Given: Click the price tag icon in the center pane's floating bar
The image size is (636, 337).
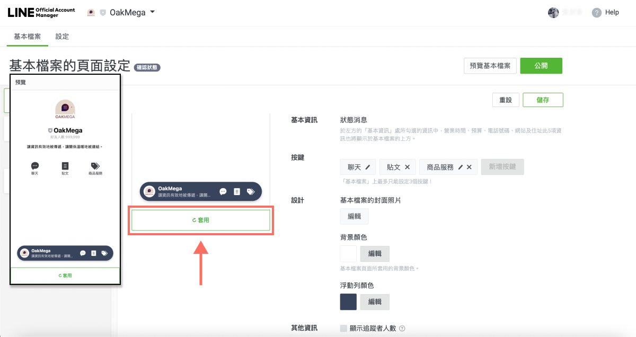Looking at the screenshot, I should [x=251, y=191].
